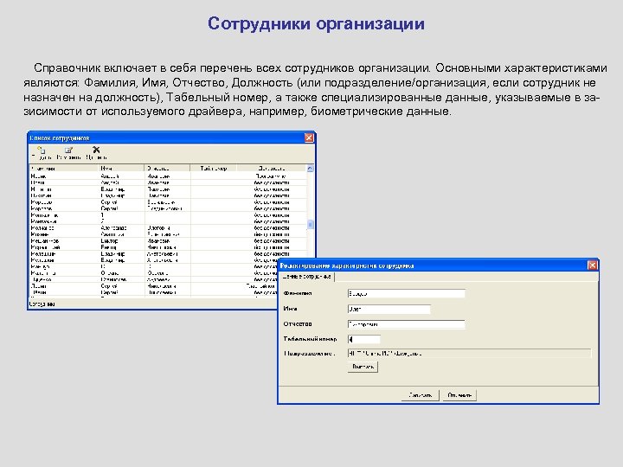Click the employee list scroll-up arrow
This screenshot has width=623, height=467.
311,169
